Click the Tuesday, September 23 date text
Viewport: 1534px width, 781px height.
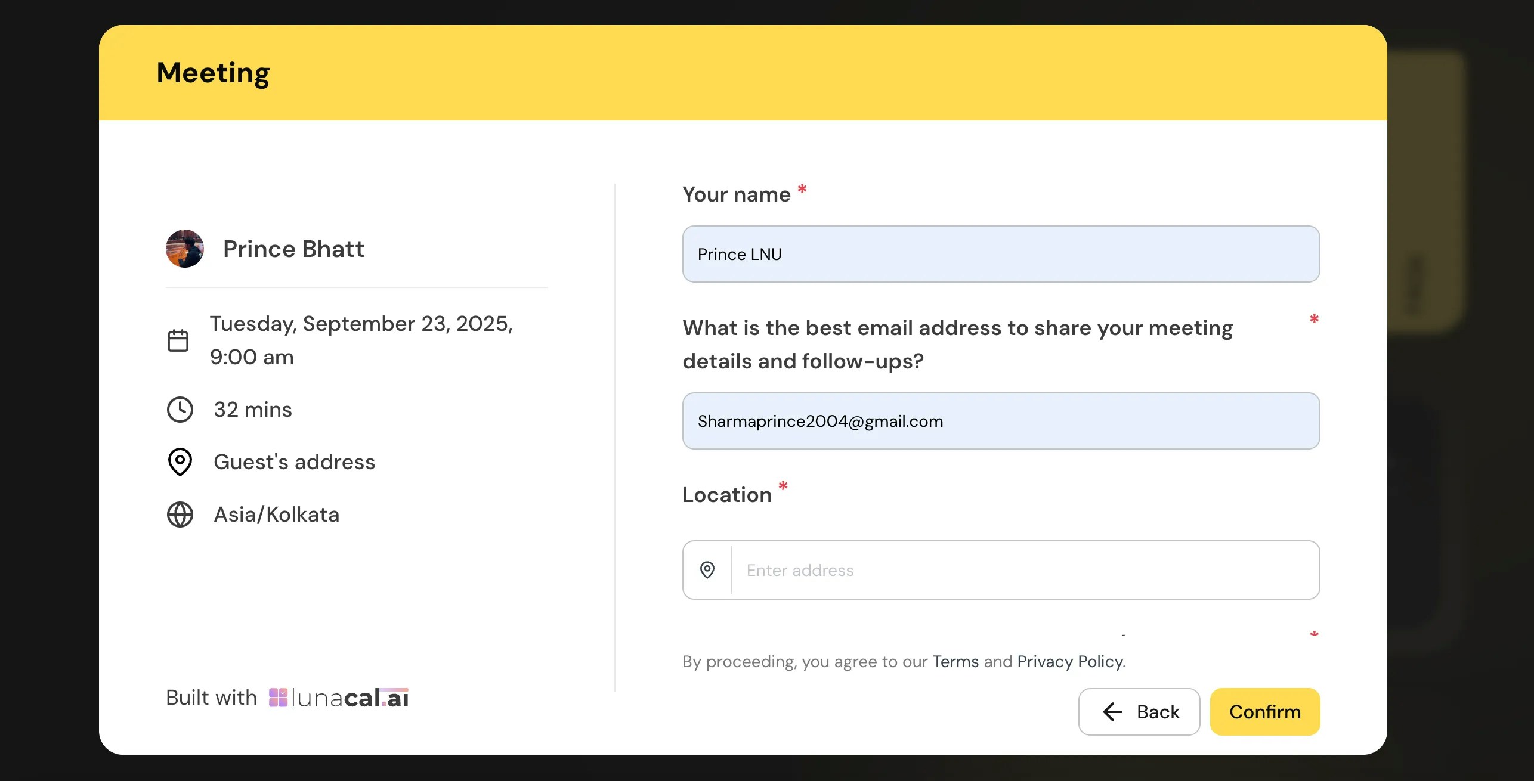coord(361,324)
